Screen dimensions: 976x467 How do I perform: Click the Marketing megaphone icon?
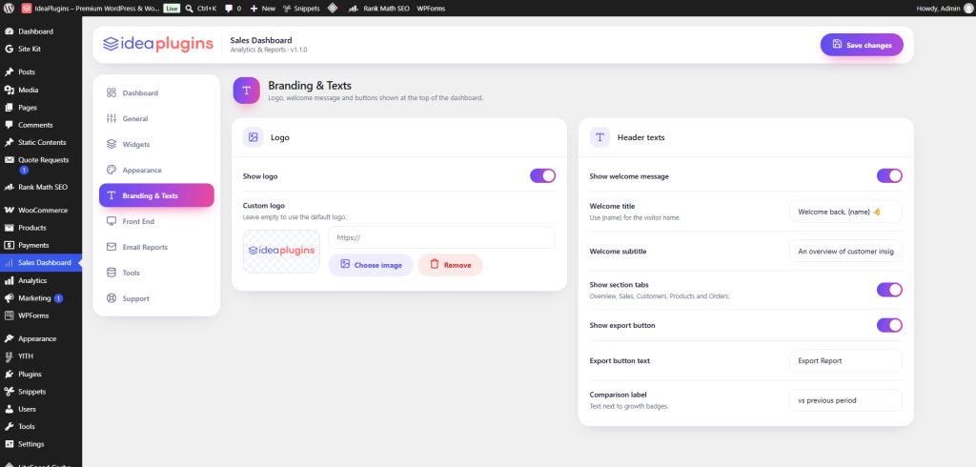coord(9,297)
